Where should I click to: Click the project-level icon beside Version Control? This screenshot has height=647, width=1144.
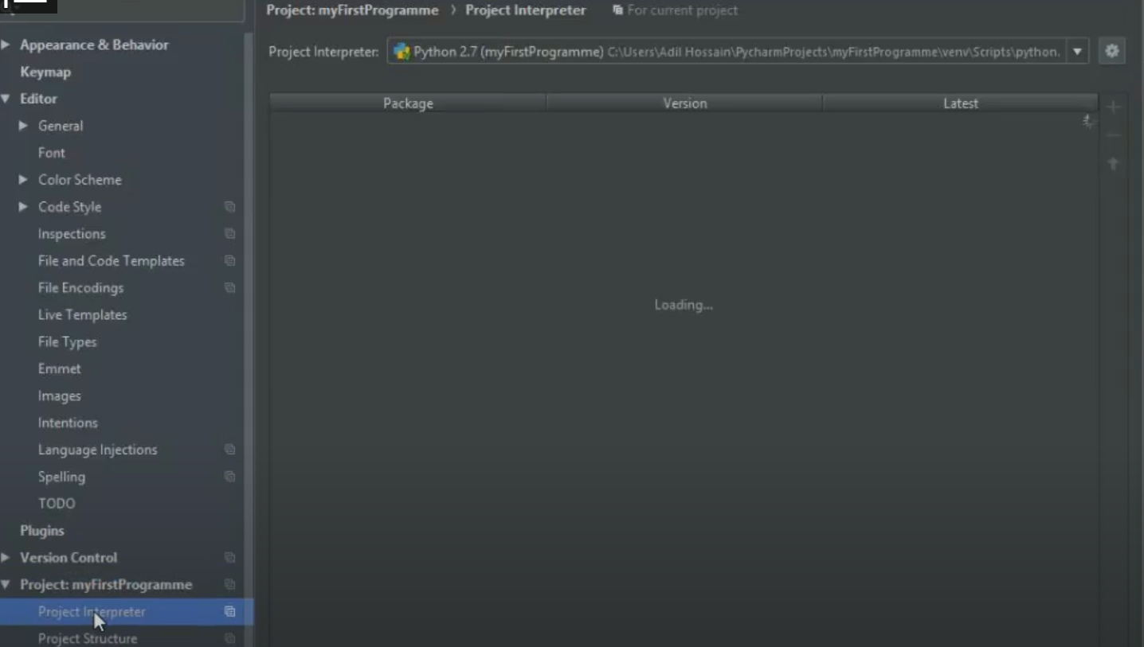tap(229, 558)
